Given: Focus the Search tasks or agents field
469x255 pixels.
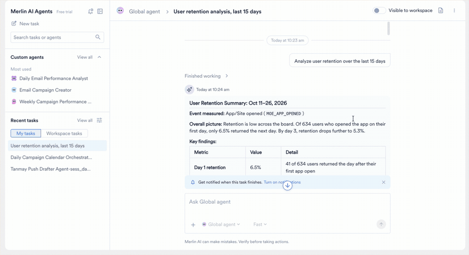Looking at the screenshot, I should point(57,37).
